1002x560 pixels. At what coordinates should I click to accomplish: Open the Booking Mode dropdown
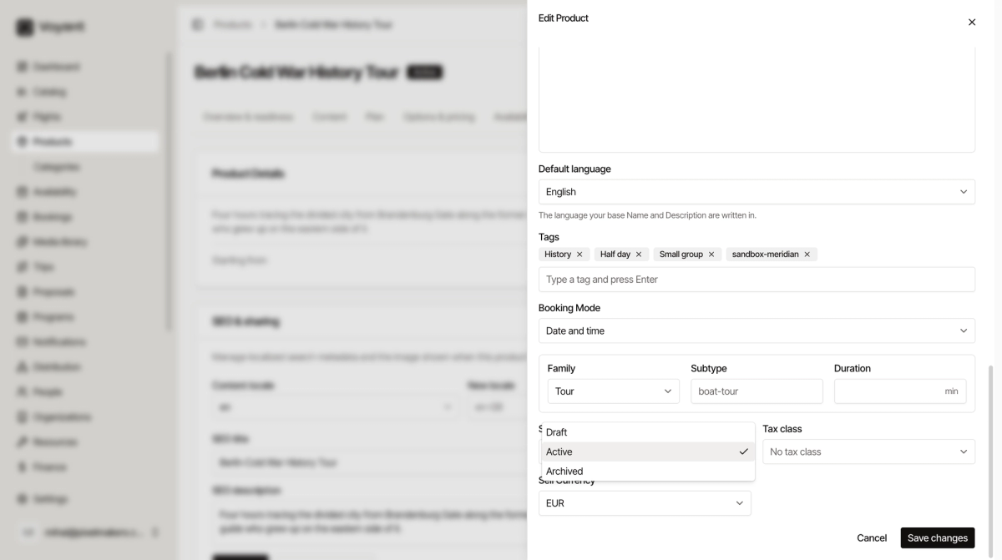757,330
